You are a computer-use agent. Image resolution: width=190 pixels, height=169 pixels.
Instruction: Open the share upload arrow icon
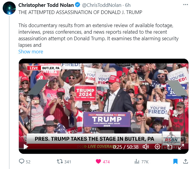[186, 161]
